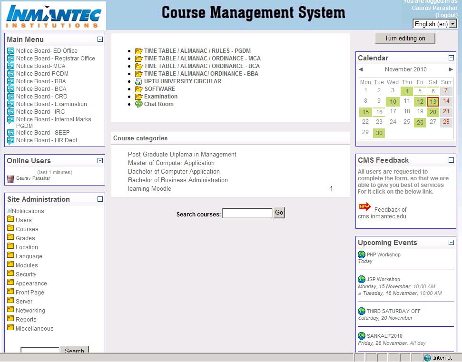Open Security in Site Administration
The width and height of the screenshot is (462, 362).
point(26,274)
